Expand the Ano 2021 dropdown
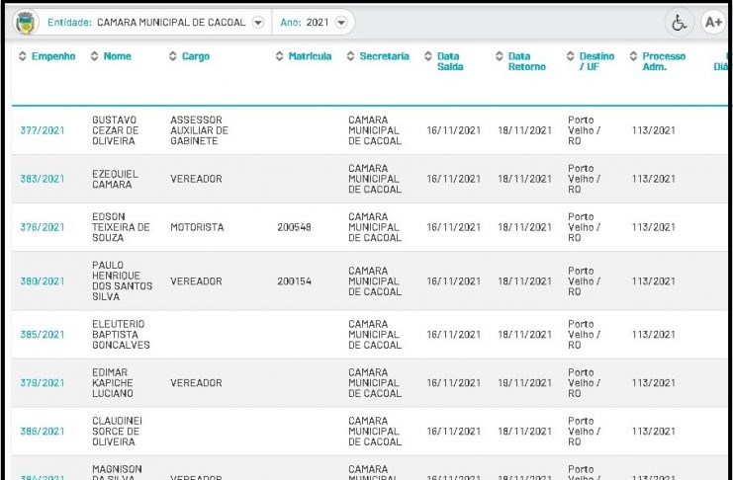 341,23
